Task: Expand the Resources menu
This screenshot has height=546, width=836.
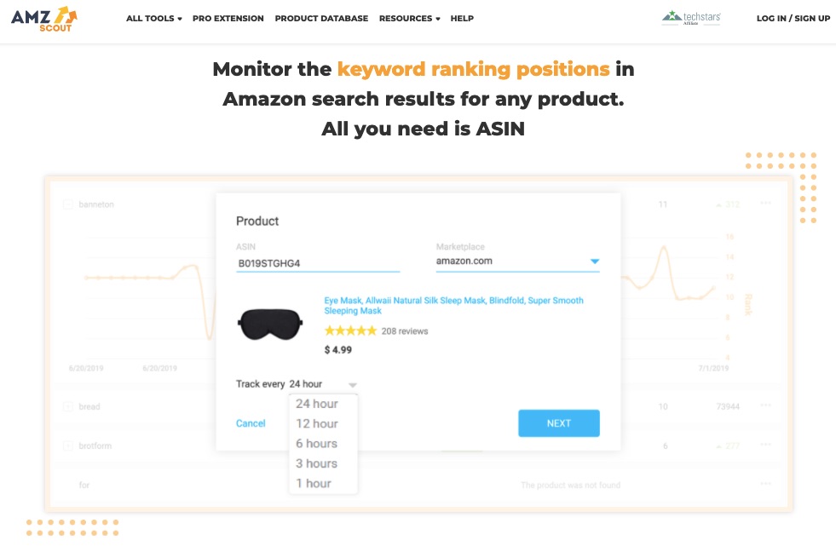Action: 409,19
